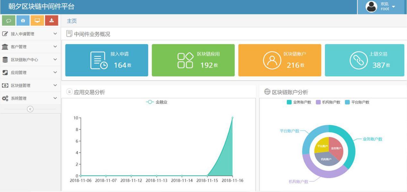Click the user icon on 区块链账户 card
The width and height of the screenshot is (407, 192).
click(272, 60)
